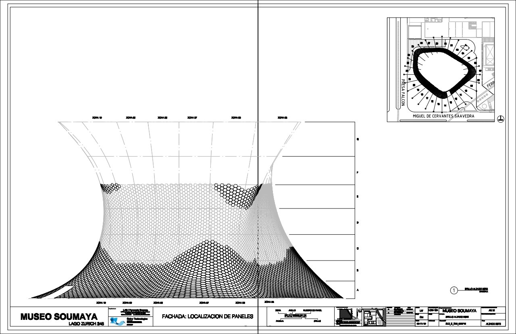The image size is (516, 334).
Task: Click the level C marker on the elevation scale
Action: (x=358, y=248)
